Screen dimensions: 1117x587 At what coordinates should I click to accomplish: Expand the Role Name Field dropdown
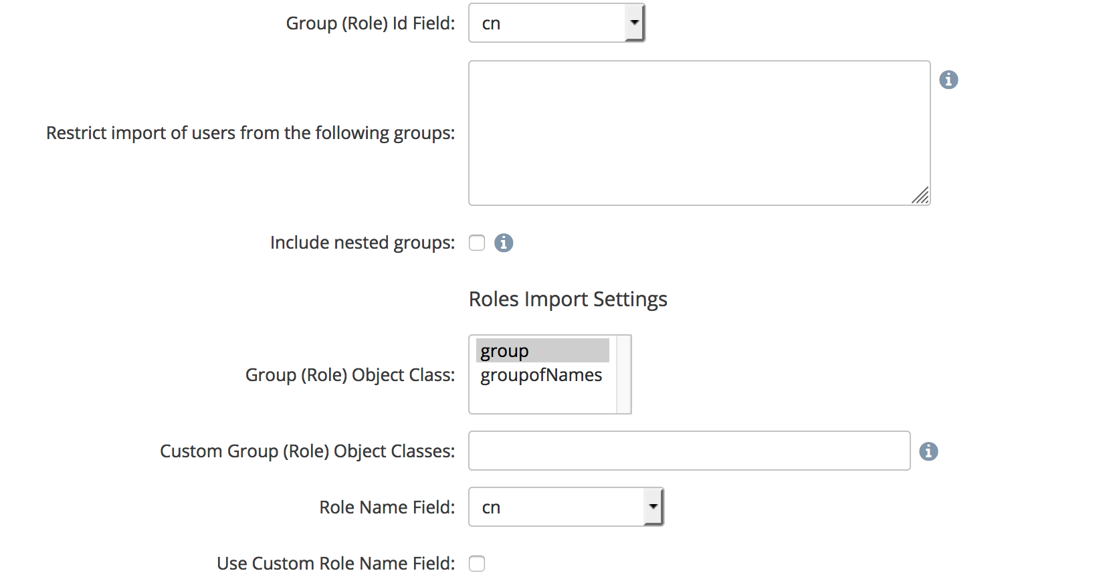click(x=566, y=507)
